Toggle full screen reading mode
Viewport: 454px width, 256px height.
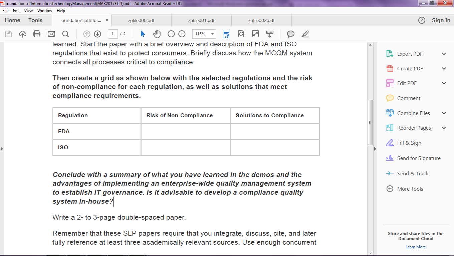point(255,34)
